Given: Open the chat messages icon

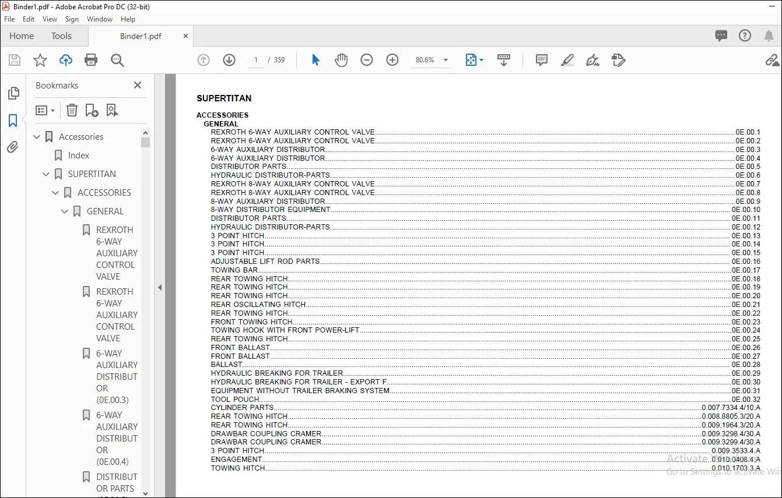Looking at the screenshot, I should (x=721, y=36).
